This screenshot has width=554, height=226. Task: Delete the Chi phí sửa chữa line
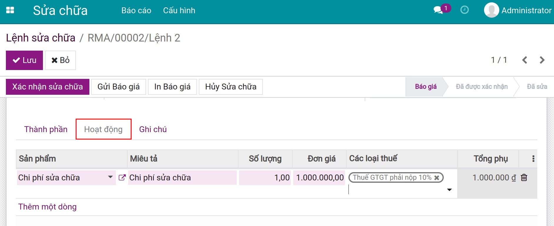tap(524, 177)
